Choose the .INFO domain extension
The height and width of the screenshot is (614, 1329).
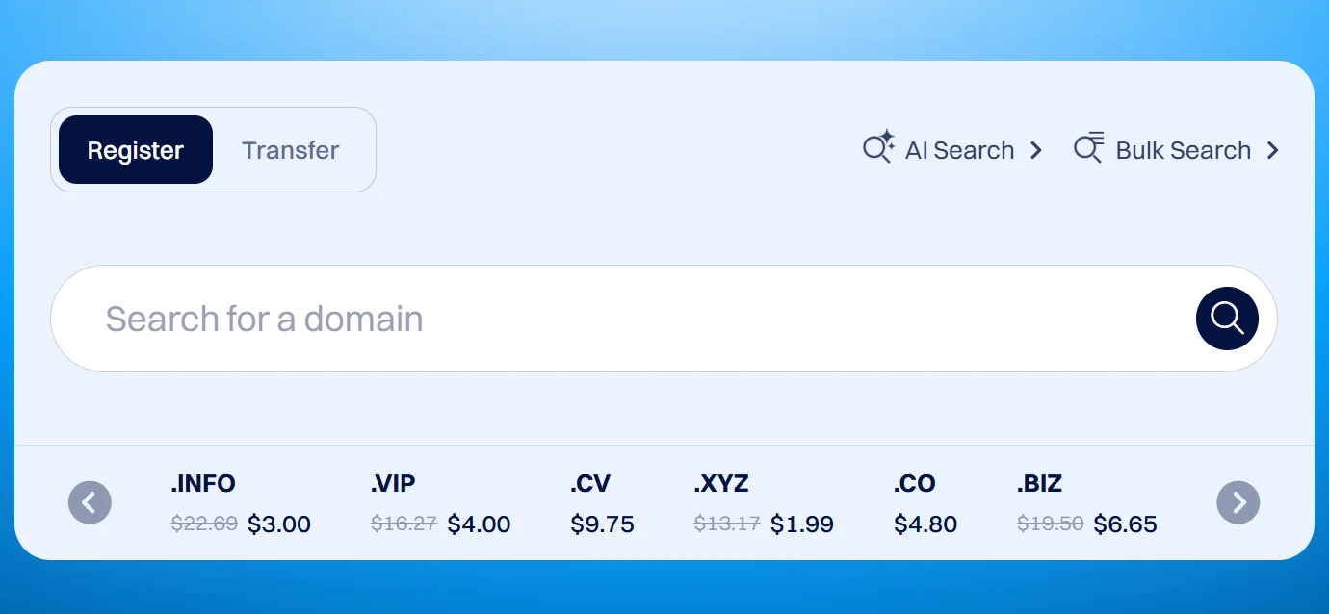[x=203, y=483]
